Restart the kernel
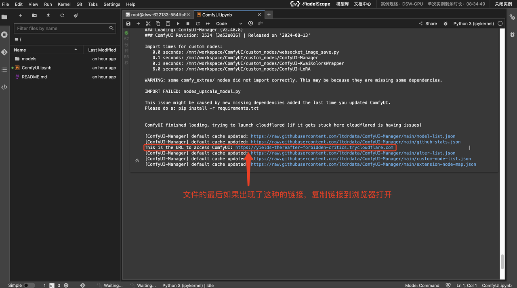The width and height of the screenshot is (517, 288). [x=198, y=23]
